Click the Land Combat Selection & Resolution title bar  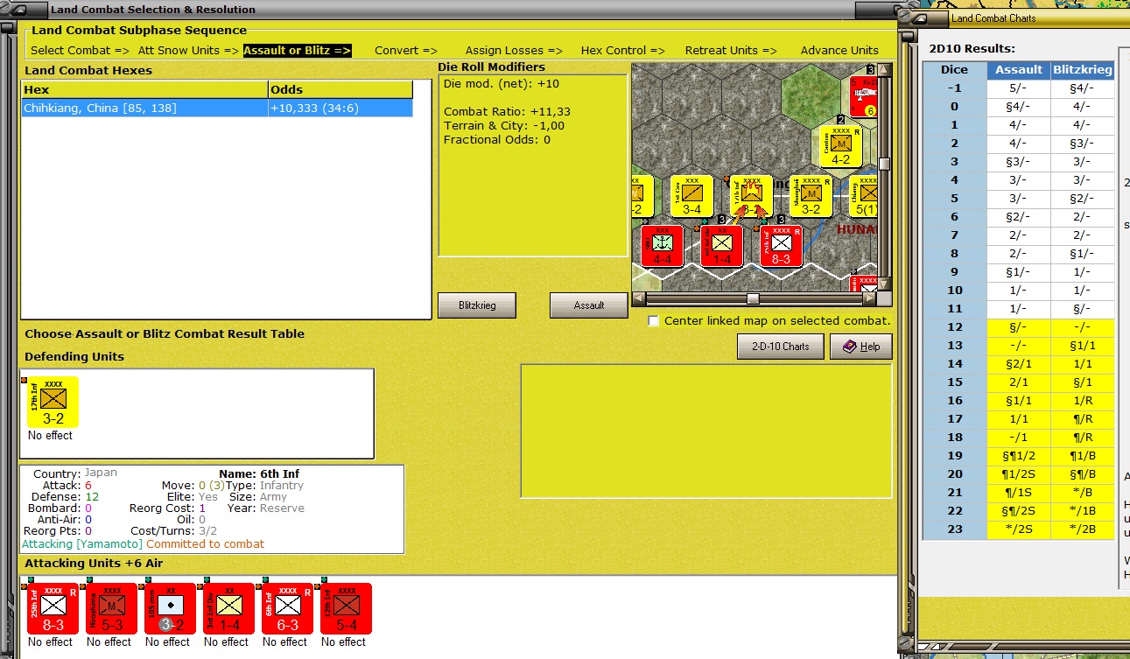tap(451, 10)
